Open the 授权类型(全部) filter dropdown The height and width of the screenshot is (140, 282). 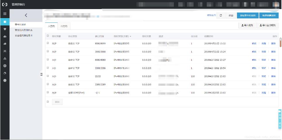pos(122,36)
